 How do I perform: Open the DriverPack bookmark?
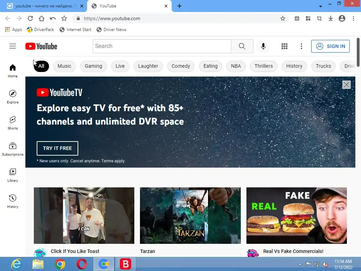[x=40, y=30]
